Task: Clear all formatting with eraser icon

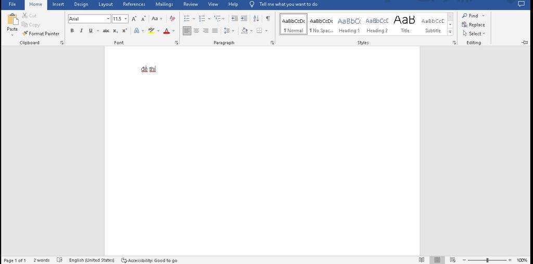Action: tap(172, 19)
